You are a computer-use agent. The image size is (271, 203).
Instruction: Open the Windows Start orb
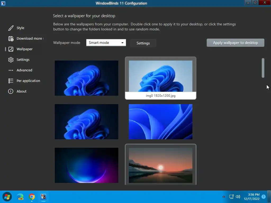7,197
